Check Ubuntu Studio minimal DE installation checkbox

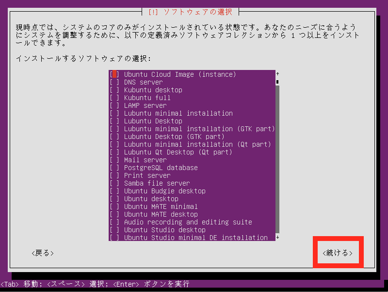point(114,238)
